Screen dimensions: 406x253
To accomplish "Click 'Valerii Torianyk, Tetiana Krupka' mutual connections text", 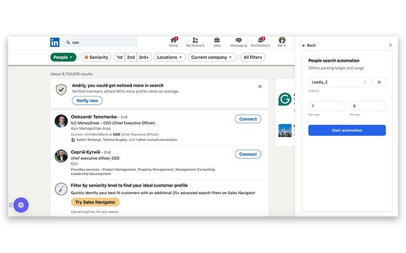I will [101, 140].
